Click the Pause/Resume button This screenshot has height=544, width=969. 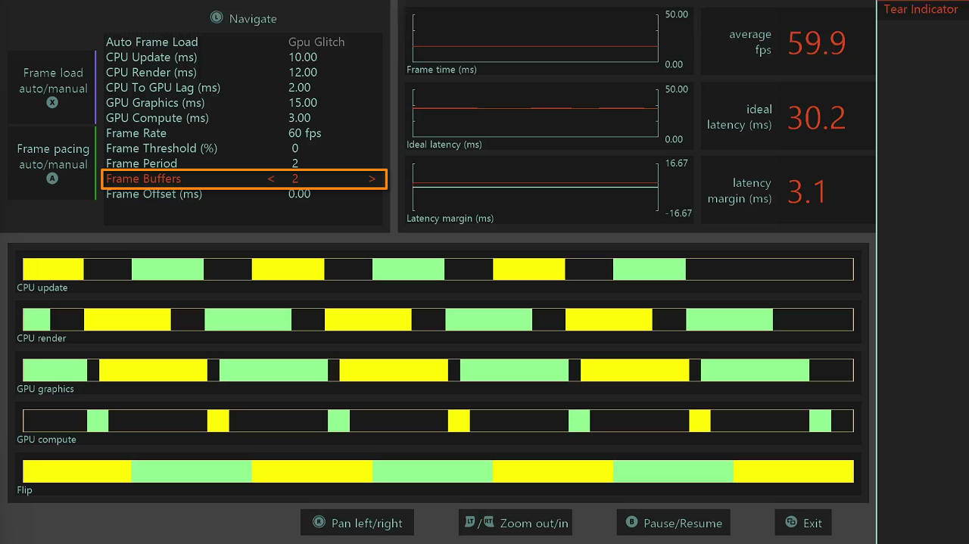673,522
